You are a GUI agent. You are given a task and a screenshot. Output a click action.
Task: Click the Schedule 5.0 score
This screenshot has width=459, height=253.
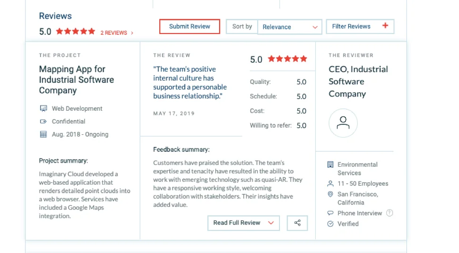[x=301, y=97]
